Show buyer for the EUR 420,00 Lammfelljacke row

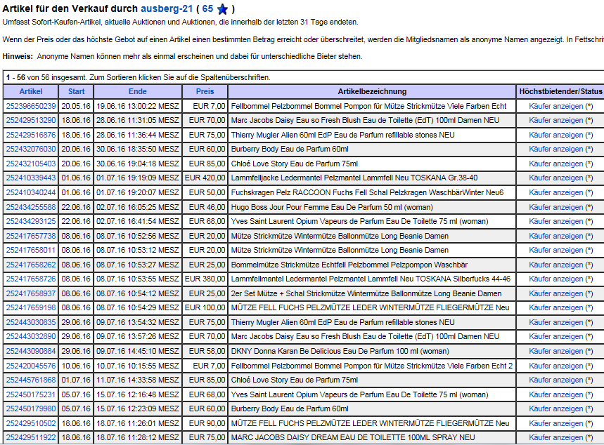click(556, 178)
